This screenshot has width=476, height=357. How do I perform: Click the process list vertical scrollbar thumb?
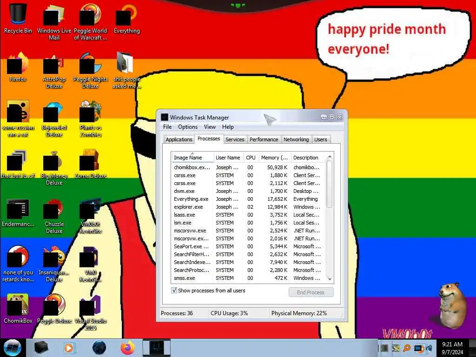330,185
